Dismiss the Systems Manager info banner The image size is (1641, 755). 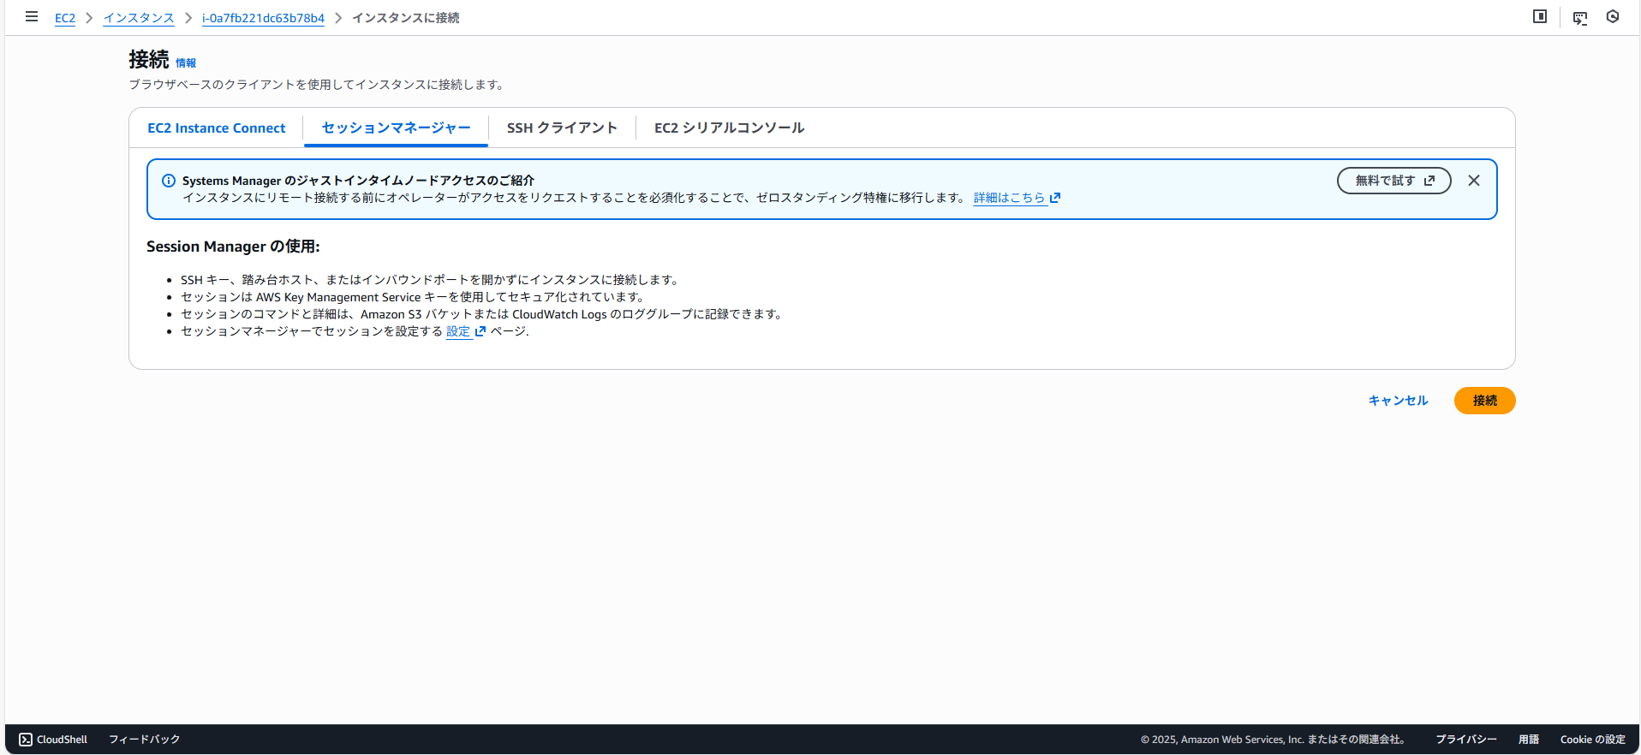point(1474,181)
